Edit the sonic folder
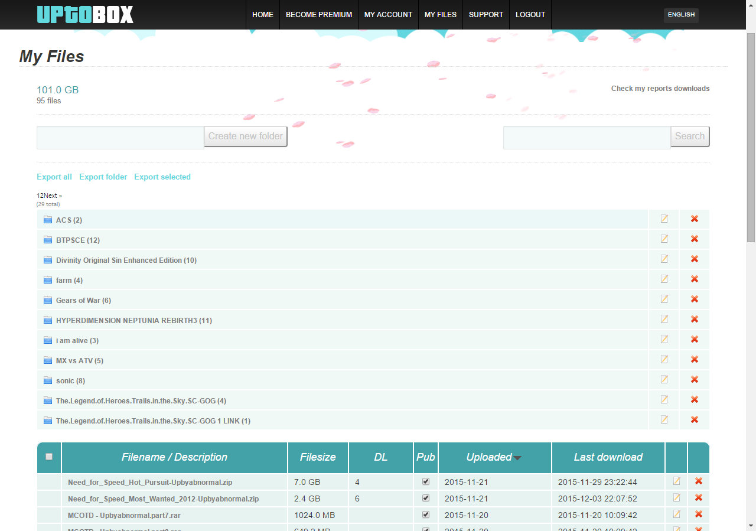This screenshot has height=531, width=756. [x=664, y=380]
